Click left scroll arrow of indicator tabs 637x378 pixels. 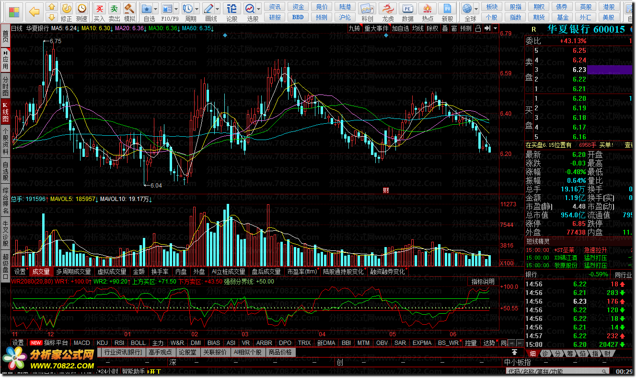coord(511,343)
